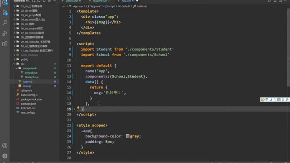
Task: Open main.js in the explorer
Action: pyautogui.click(x=27, y=86)
